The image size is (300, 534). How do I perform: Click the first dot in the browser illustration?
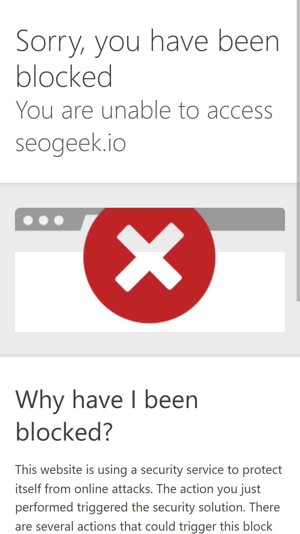(28, 220)
